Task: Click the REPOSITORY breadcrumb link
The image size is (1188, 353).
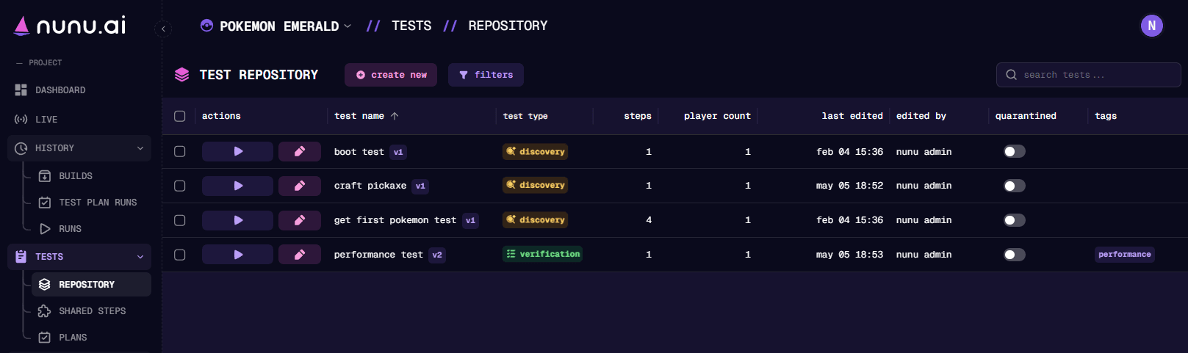Action: [x=508, y=26]
